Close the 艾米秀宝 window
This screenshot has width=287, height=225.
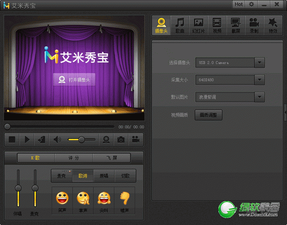(x=277, y=4)
